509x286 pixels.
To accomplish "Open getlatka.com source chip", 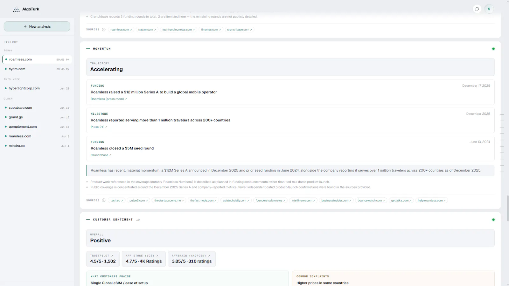I will [401, 201].
